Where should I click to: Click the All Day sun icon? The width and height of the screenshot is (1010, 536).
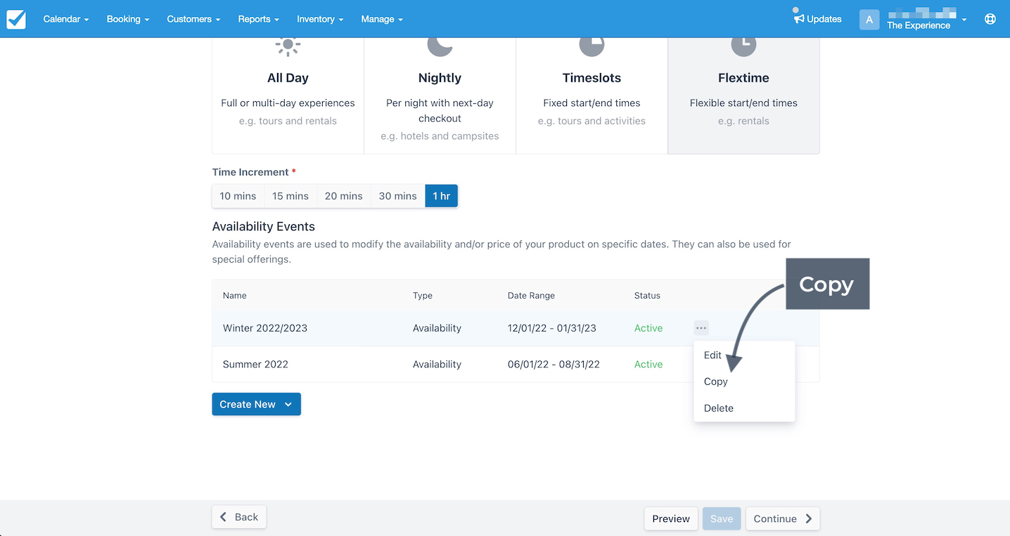pos(288,45)
